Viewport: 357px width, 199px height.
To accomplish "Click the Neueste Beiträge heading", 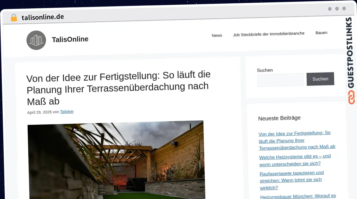I will point(279,118).
